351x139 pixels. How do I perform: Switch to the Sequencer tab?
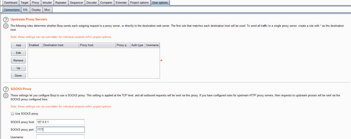[x=76, y=3]
